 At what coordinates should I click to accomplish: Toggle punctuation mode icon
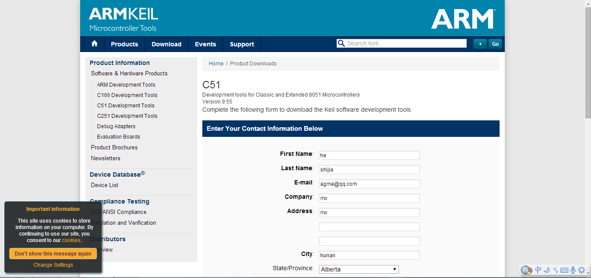pyautogui.click(x=555, y=270)
